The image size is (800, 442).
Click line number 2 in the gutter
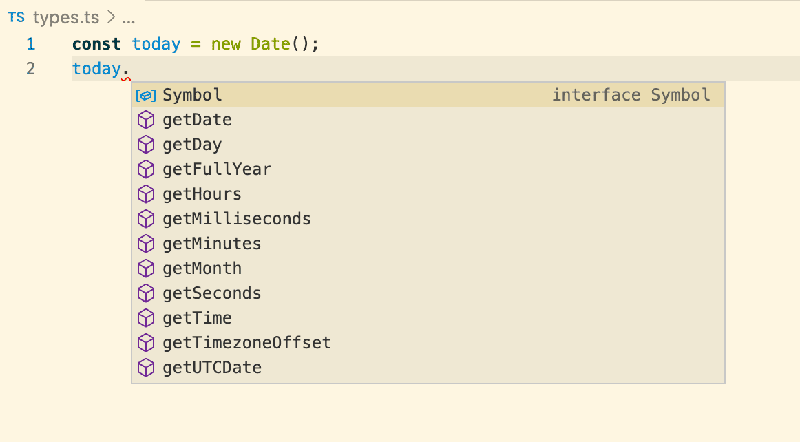click(30, 69)
